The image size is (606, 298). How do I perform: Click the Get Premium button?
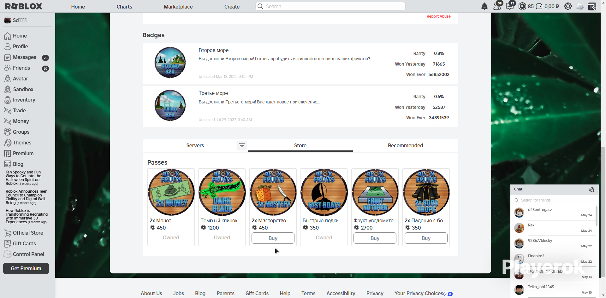pos(26,268)
